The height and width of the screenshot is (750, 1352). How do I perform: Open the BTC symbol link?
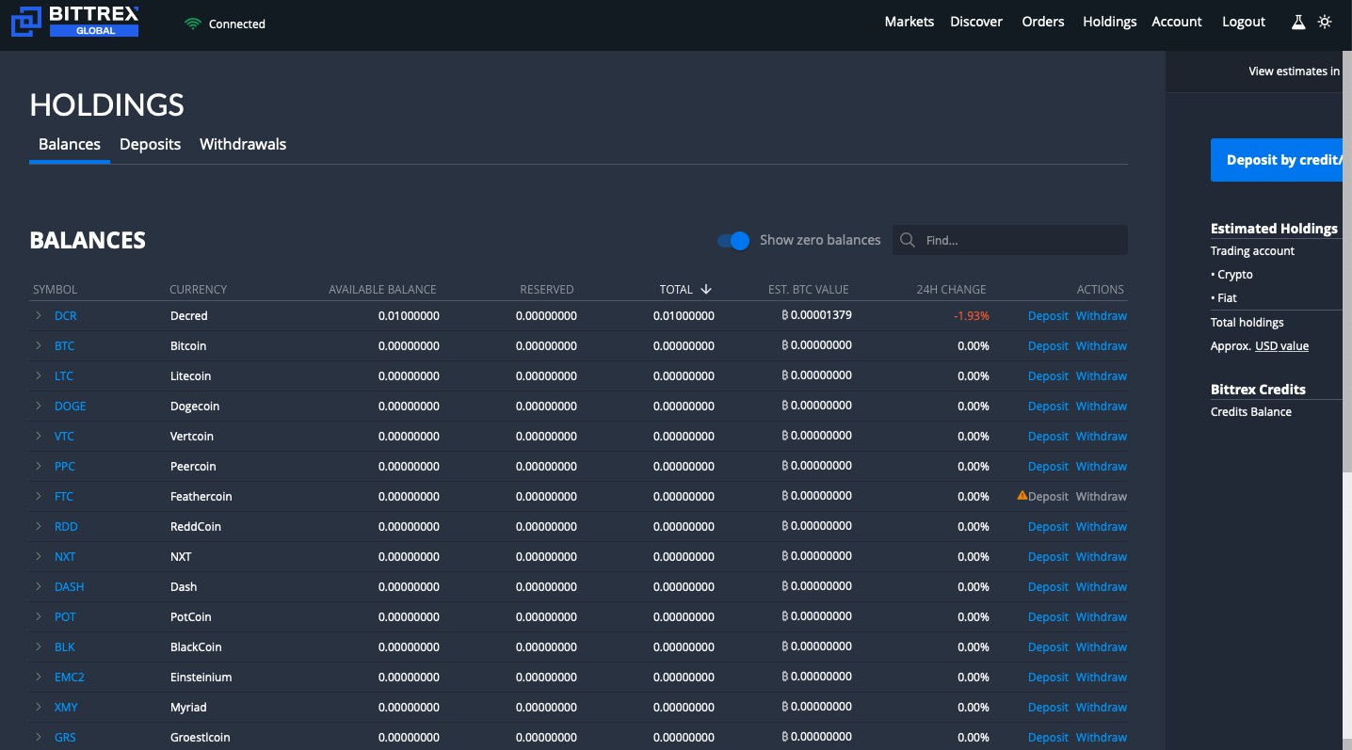(x=64, y=345)
